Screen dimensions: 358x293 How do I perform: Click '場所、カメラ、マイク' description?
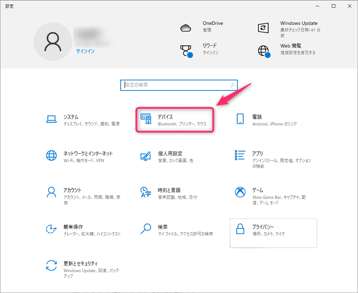click(x=269, y=234)
